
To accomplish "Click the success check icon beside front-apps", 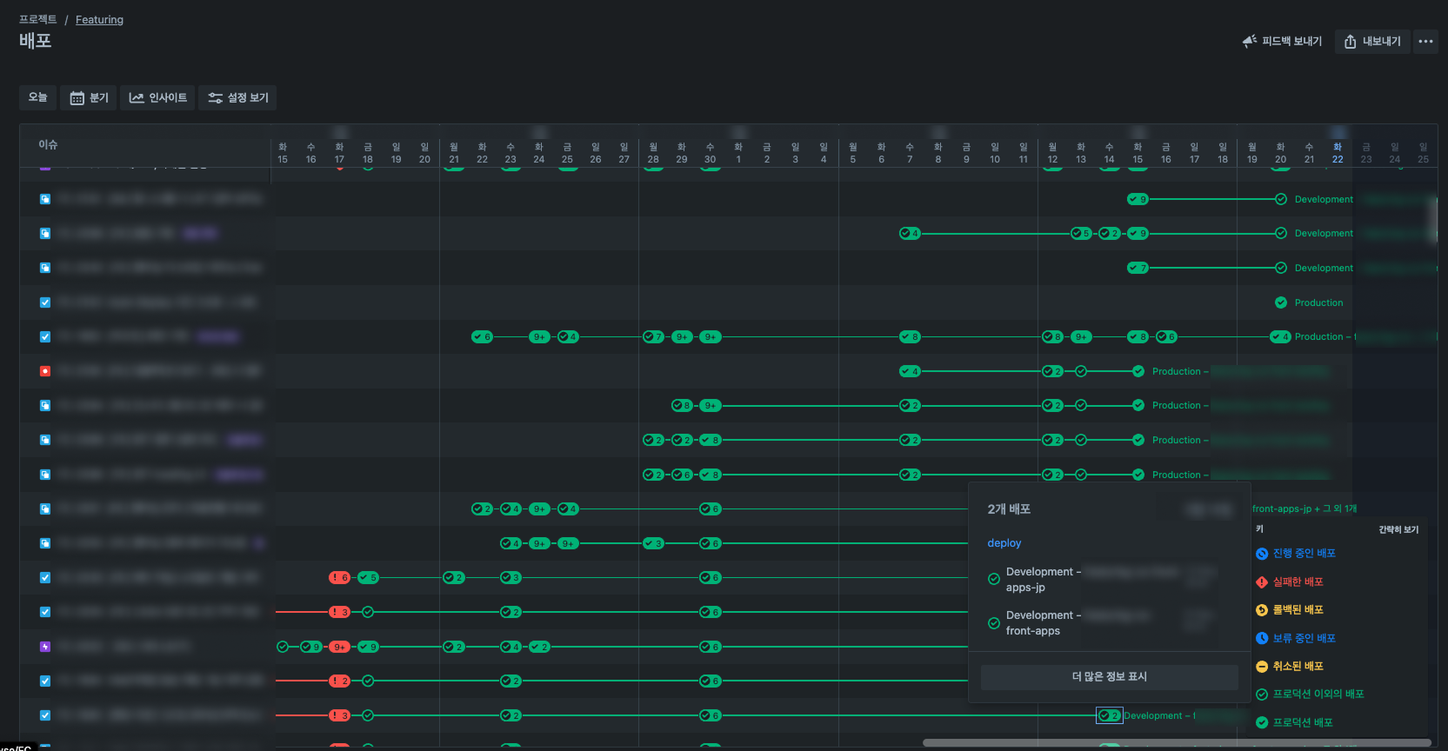I will pos(994,622).
